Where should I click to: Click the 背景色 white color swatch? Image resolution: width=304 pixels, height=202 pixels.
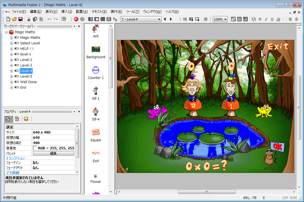click(35, 148)
